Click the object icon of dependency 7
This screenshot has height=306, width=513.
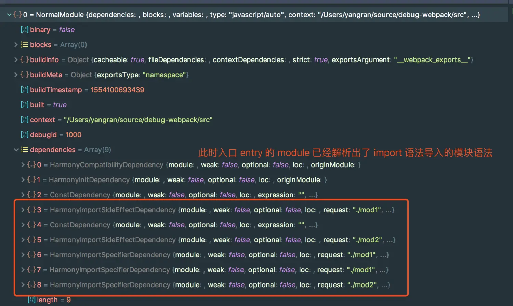(31, 270)
